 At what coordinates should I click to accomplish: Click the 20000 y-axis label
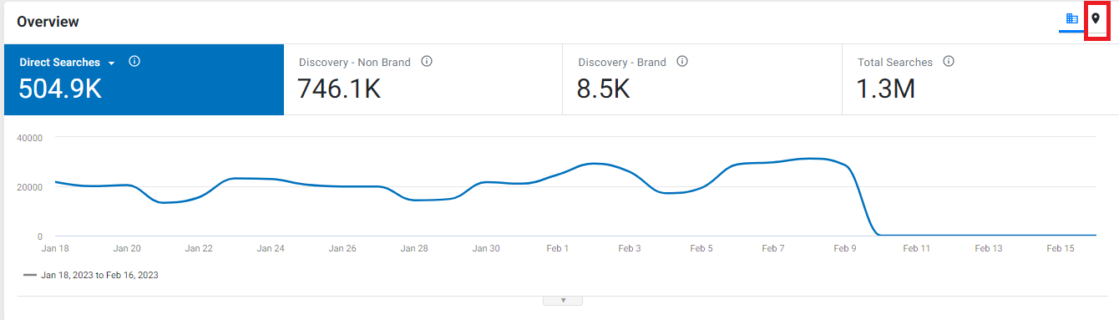[x=30, y=186]
